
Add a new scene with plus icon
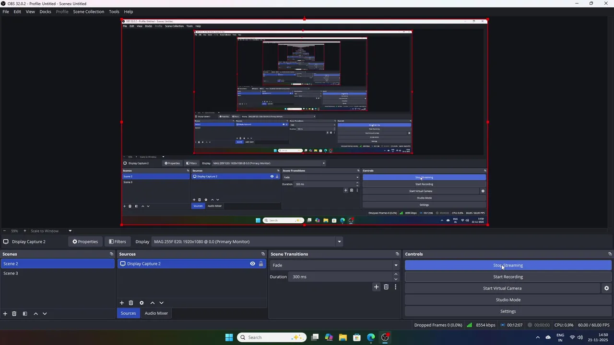tap(5, 314)
